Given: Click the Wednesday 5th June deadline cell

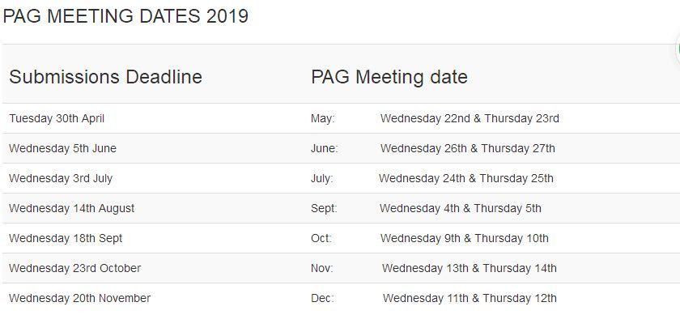Looking at the screenshot, I should point(62,148).
